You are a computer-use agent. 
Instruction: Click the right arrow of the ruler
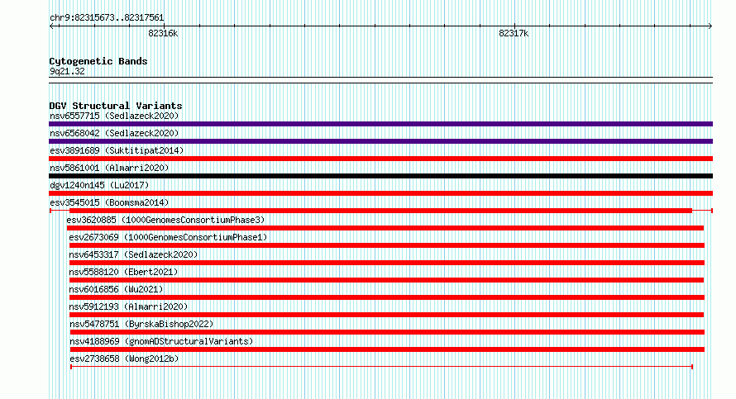click(x=710, y=26)
